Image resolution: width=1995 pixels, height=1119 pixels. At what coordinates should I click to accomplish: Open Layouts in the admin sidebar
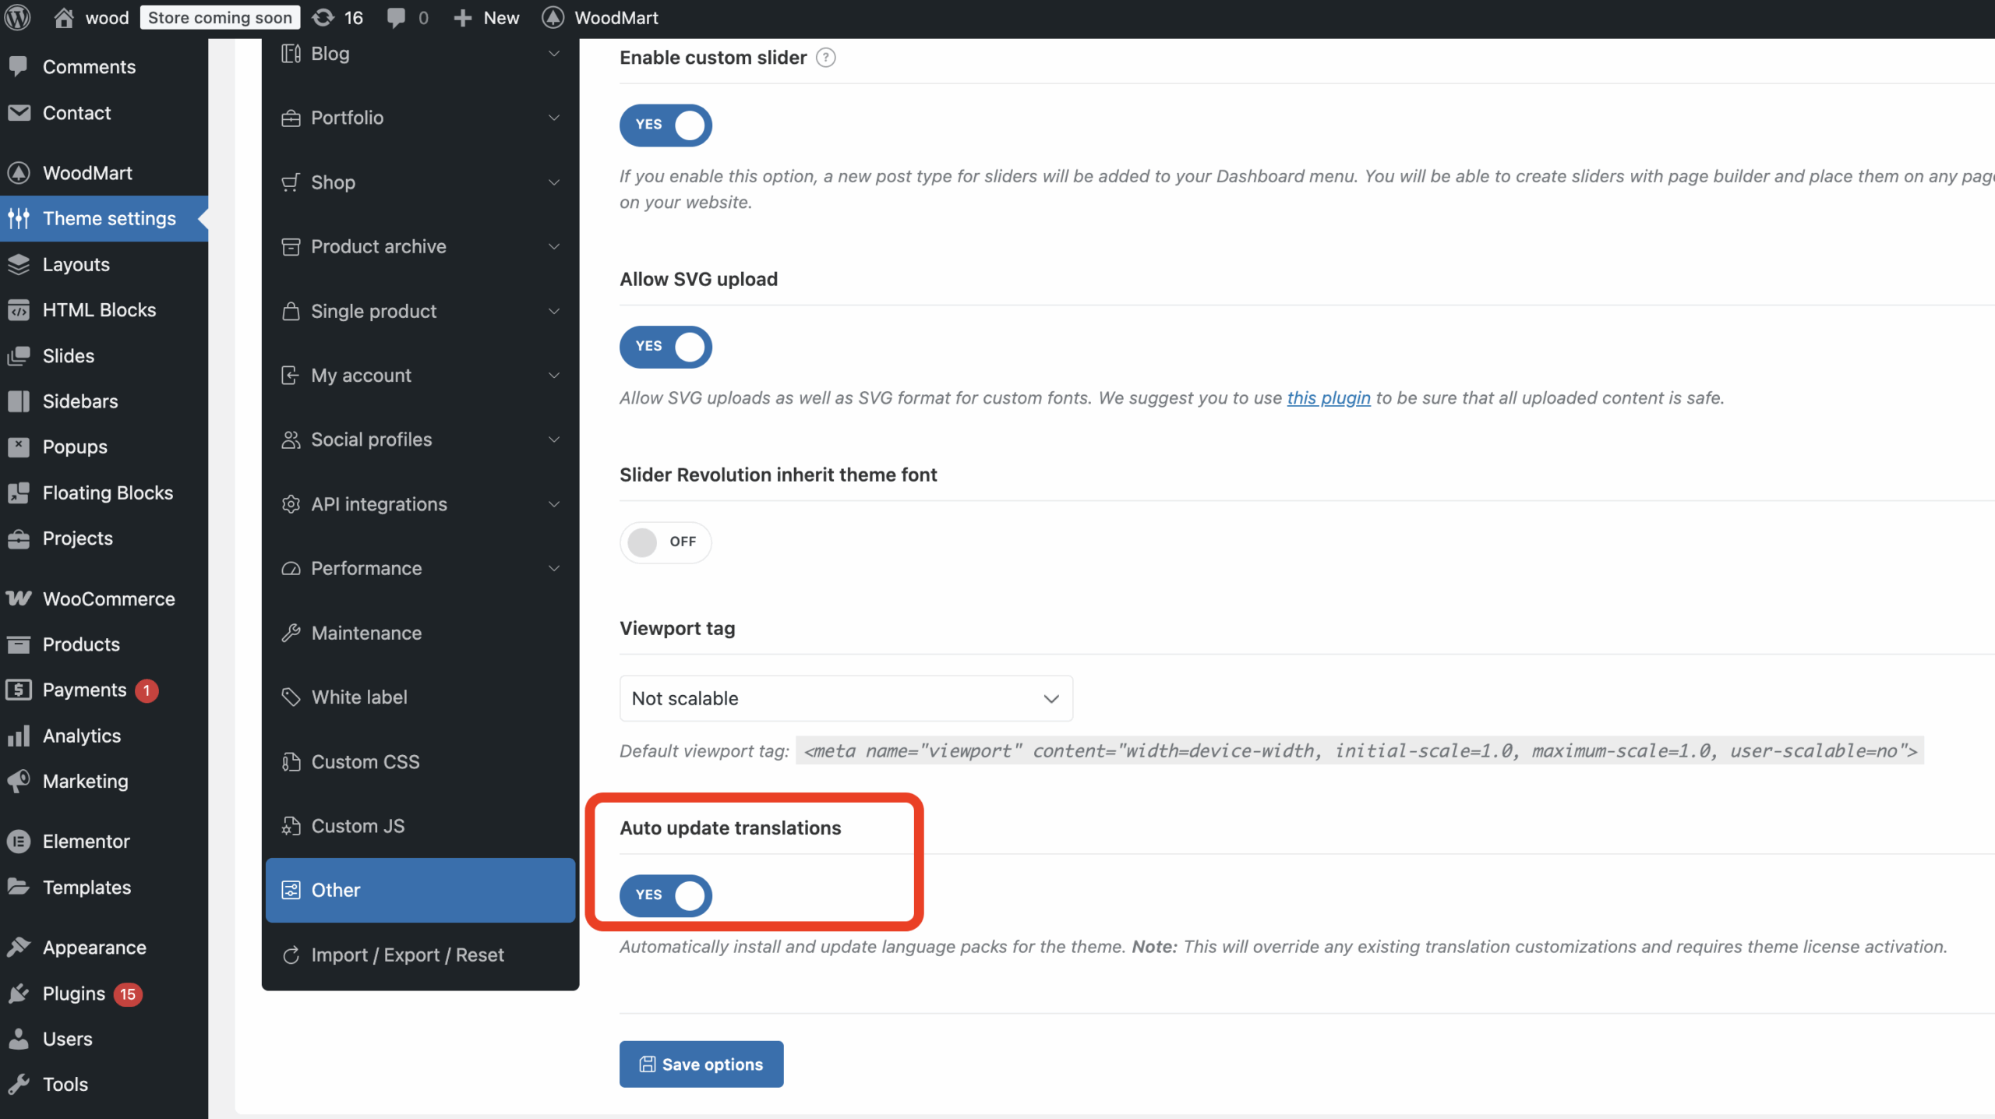pos(76,264)
